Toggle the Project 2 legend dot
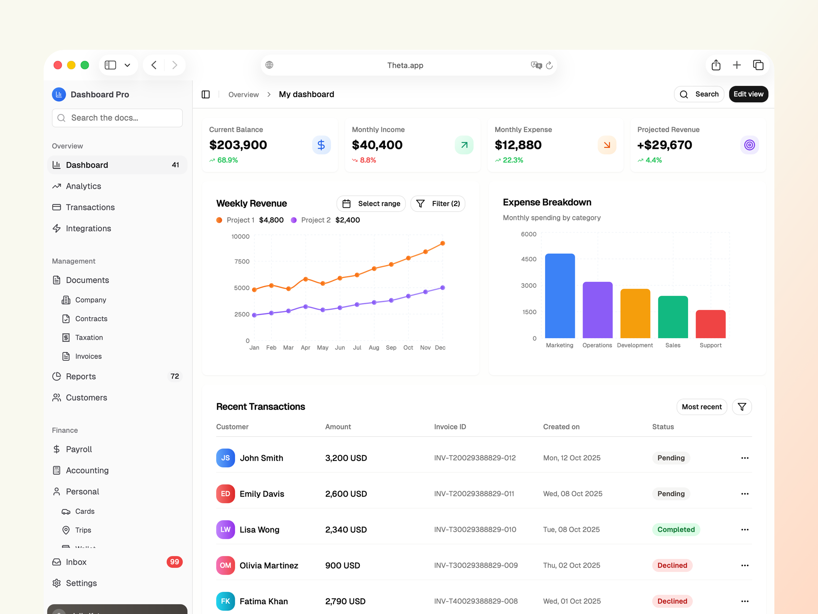Viewport: 818px width, 614px height. coord(293,220)
